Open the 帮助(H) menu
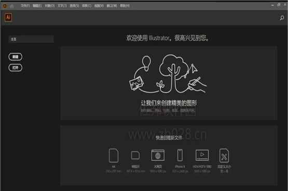 (125, 6)
